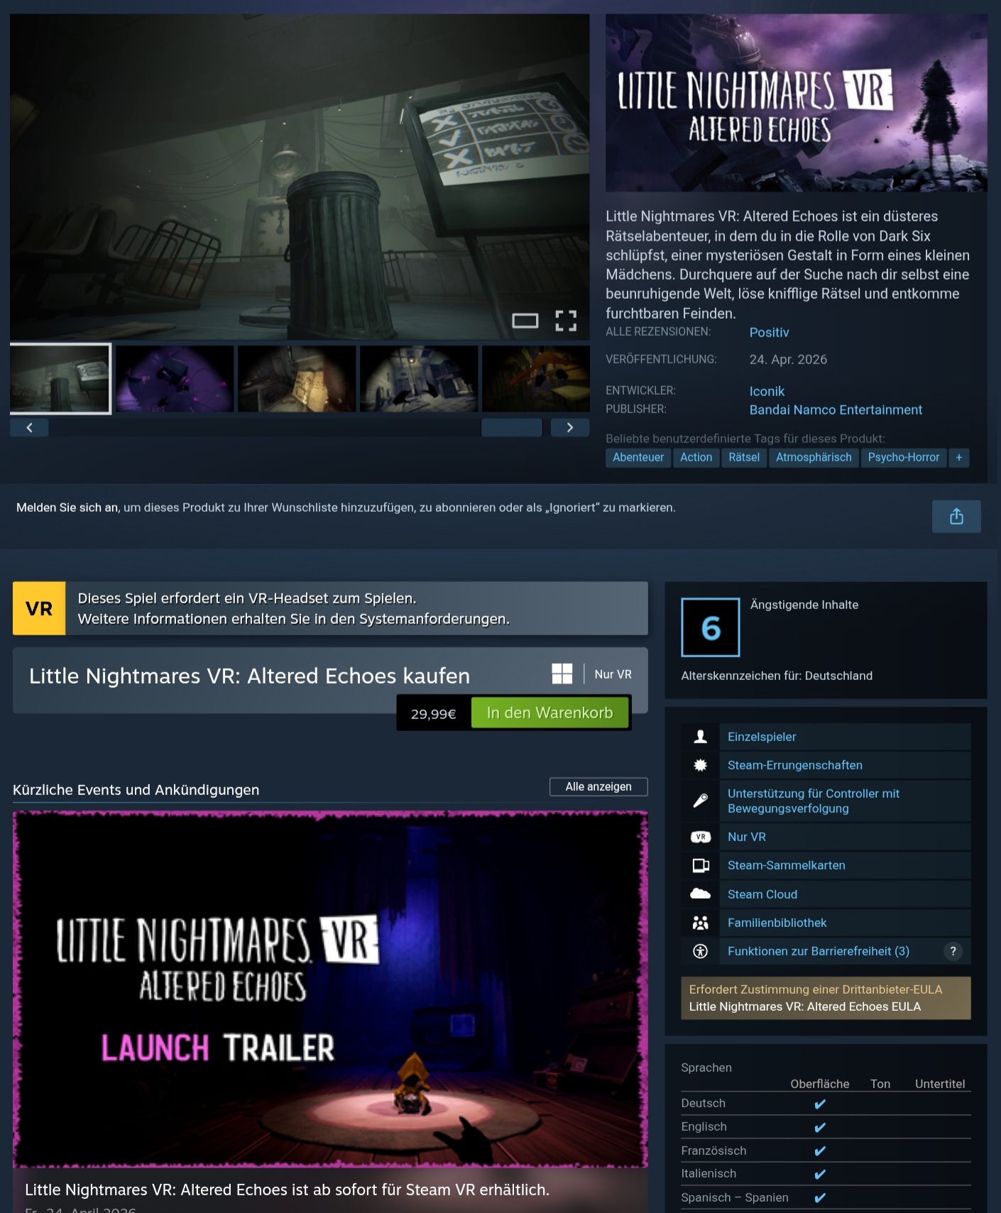Viewport: 1001px width, 1213px height.
Task: Open accessibility help question mark
Action: point(953,951)
